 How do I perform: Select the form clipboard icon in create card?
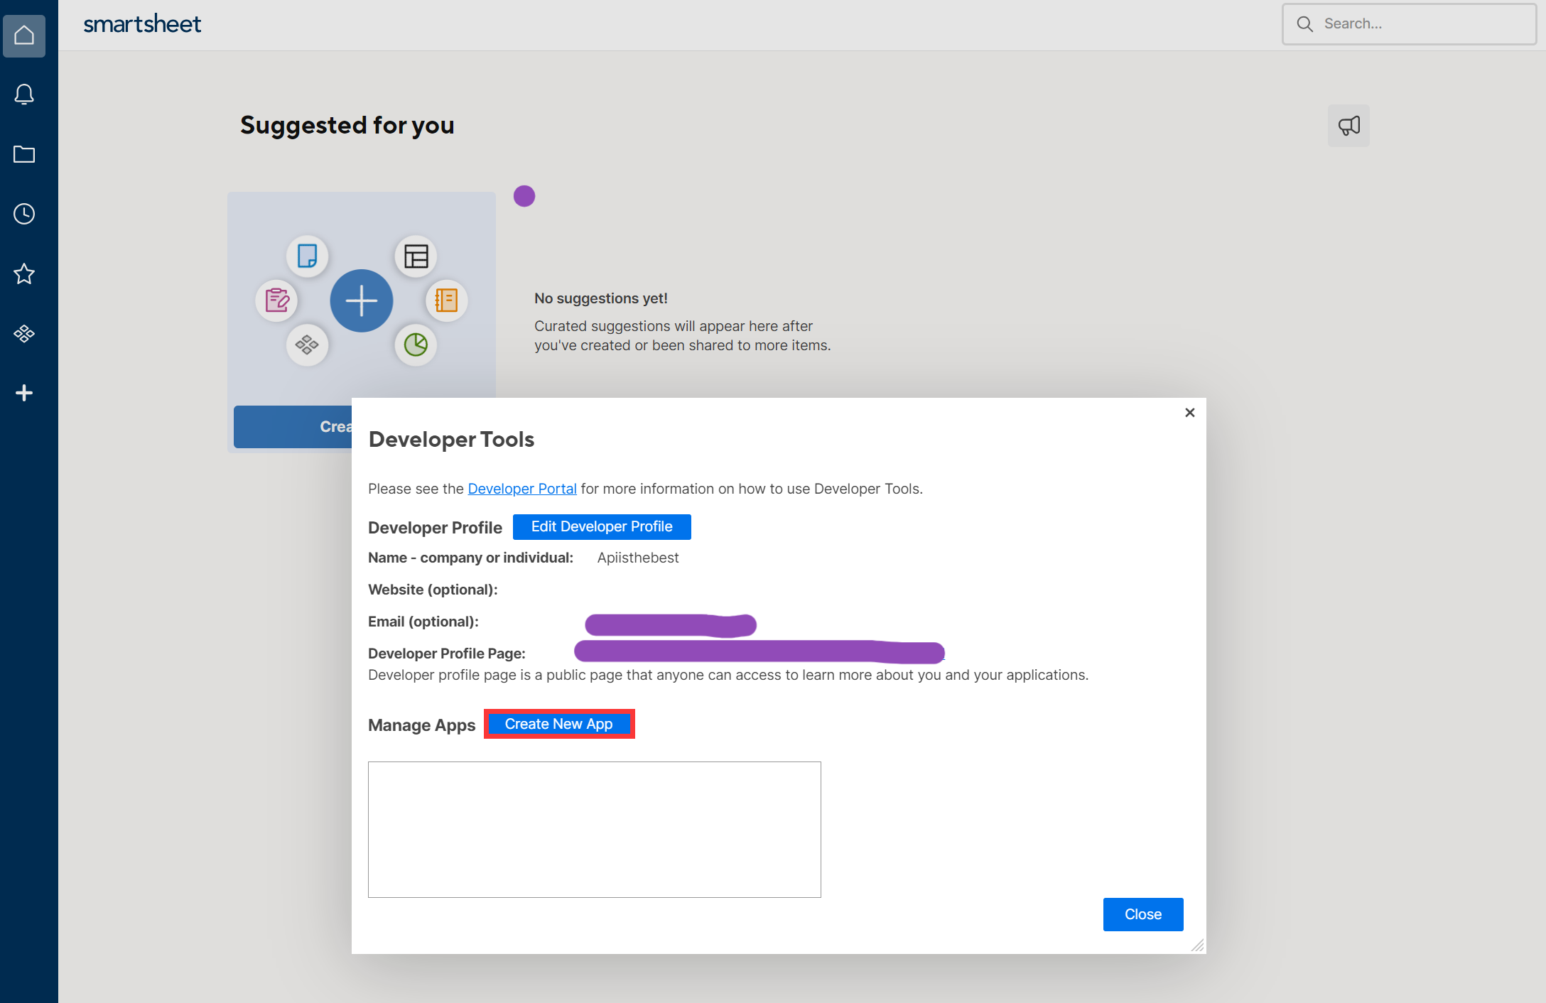tap(276, 300)
